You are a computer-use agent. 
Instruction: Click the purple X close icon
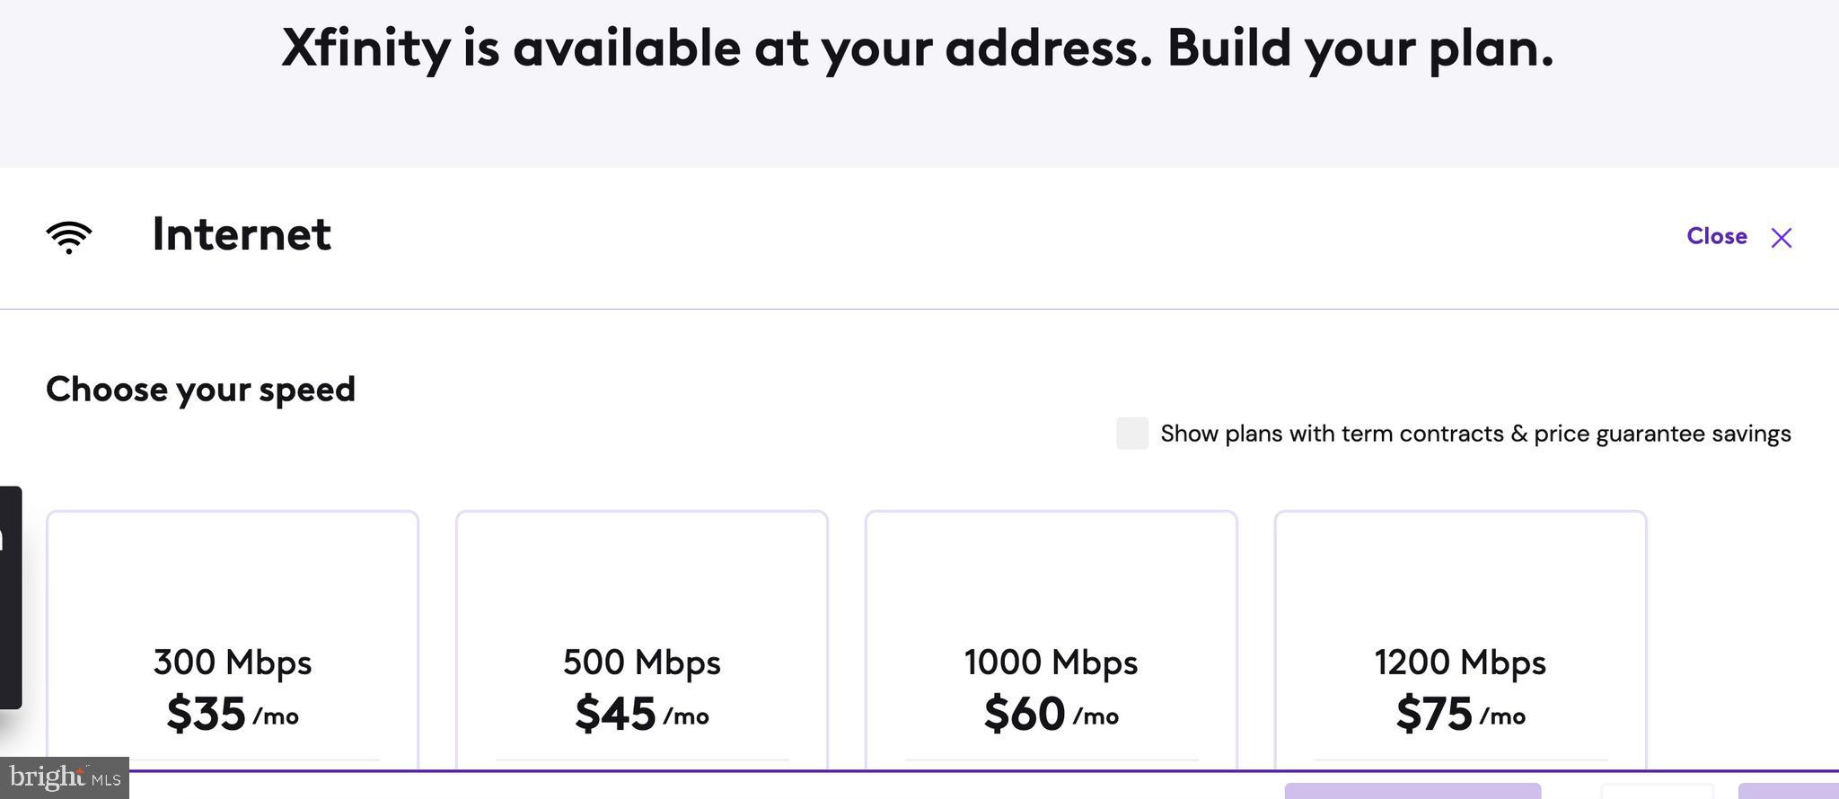pos(1782,238)
